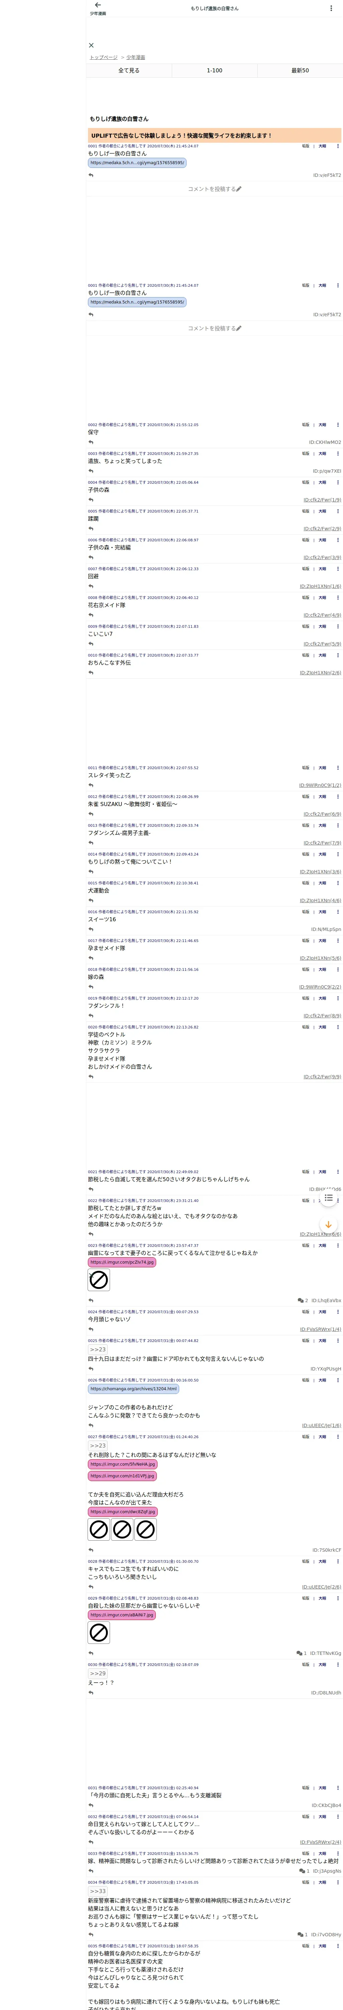
Task: Jump to bottom with floating down arrow
Action: tap(328, 1224)
